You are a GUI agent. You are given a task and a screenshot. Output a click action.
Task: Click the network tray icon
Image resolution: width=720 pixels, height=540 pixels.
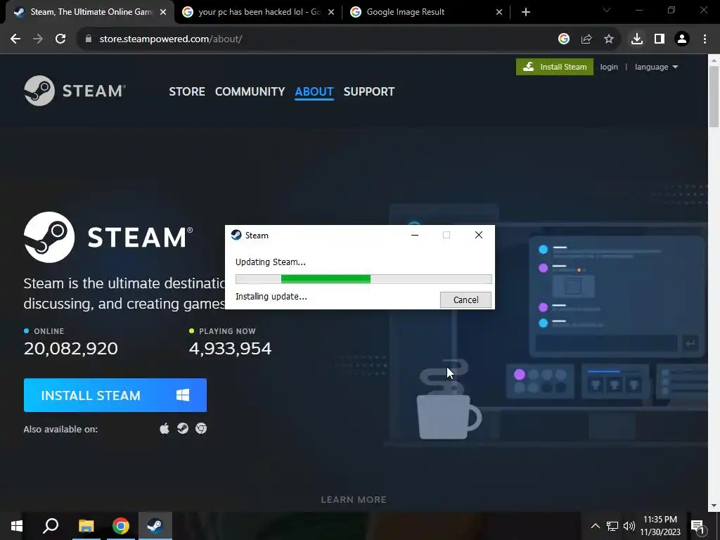point(612,526)
